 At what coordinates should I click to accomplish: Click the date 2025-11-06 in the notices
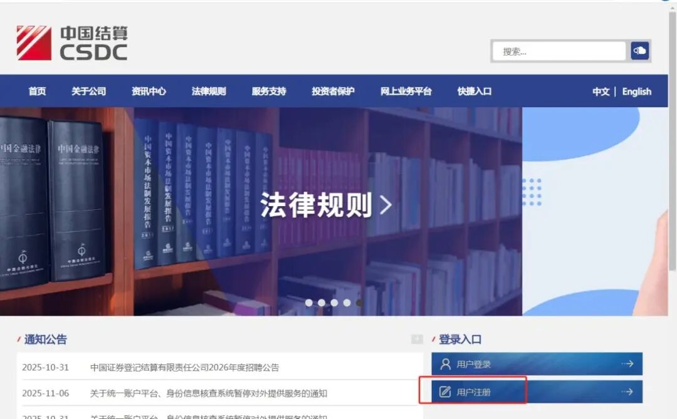pyautogui.click(x=45, y=393)
